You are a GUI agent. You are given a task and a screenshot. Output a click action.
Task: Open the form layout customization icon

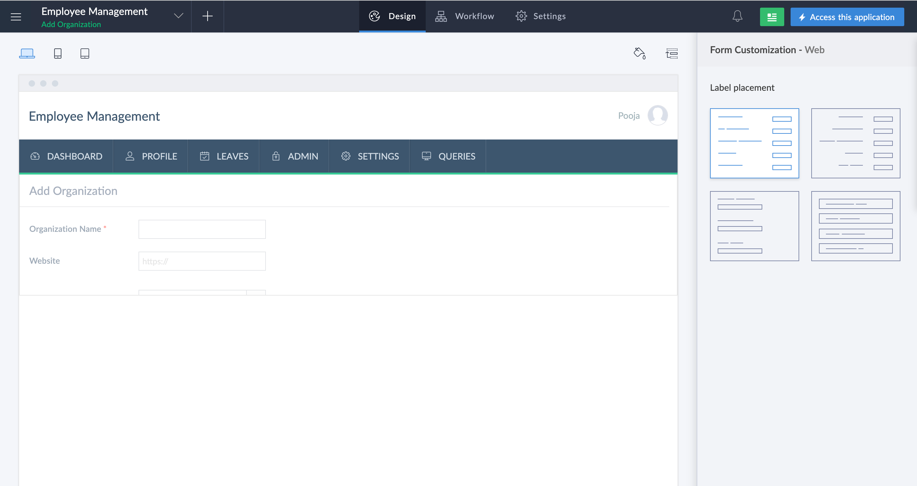(x=672, y=54)
